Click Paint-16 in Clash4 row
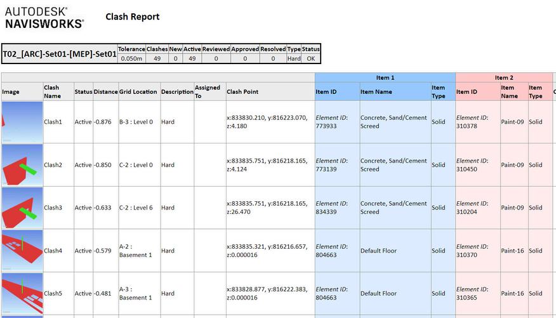Image resolution: width=556 pixels, height=318 pixels. [512, 251]
